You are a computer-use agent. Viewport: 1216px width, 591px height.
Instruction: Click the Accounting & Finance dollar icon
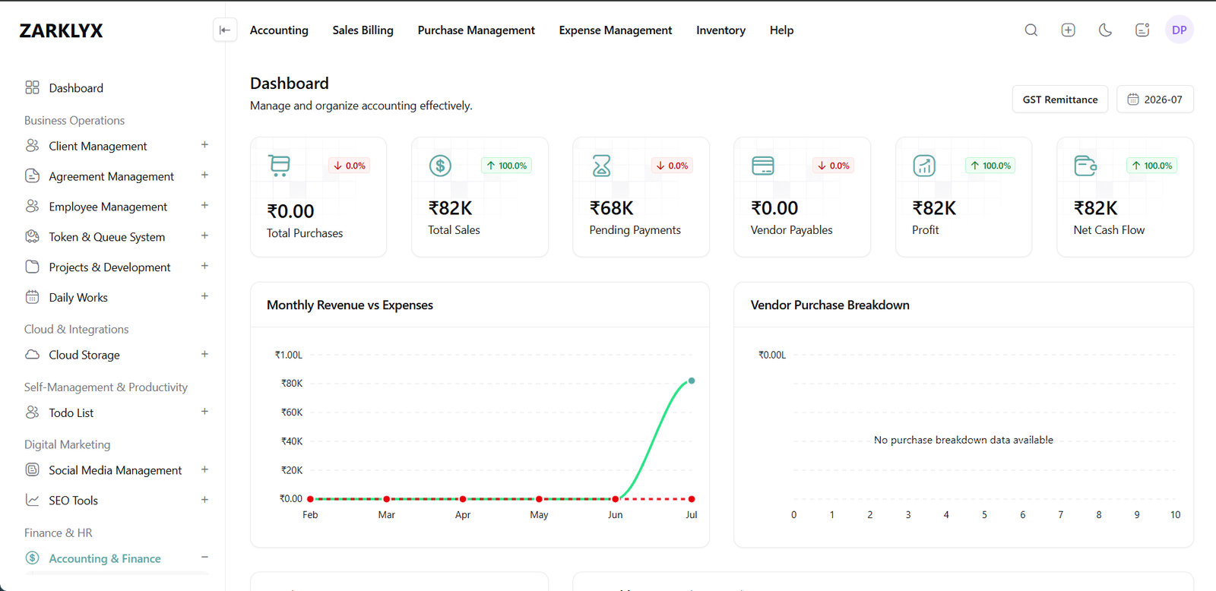(32, 558)
